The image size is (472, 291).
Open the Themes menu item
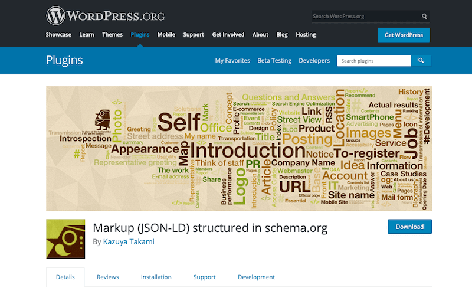pos(112,35)
